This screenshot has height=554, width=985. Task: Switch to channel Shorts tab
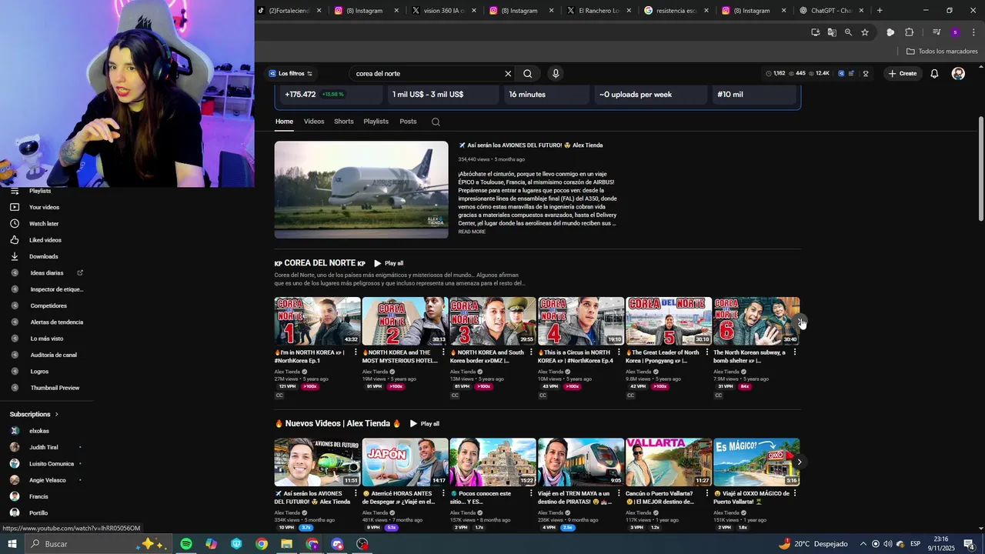coord(344,122)
